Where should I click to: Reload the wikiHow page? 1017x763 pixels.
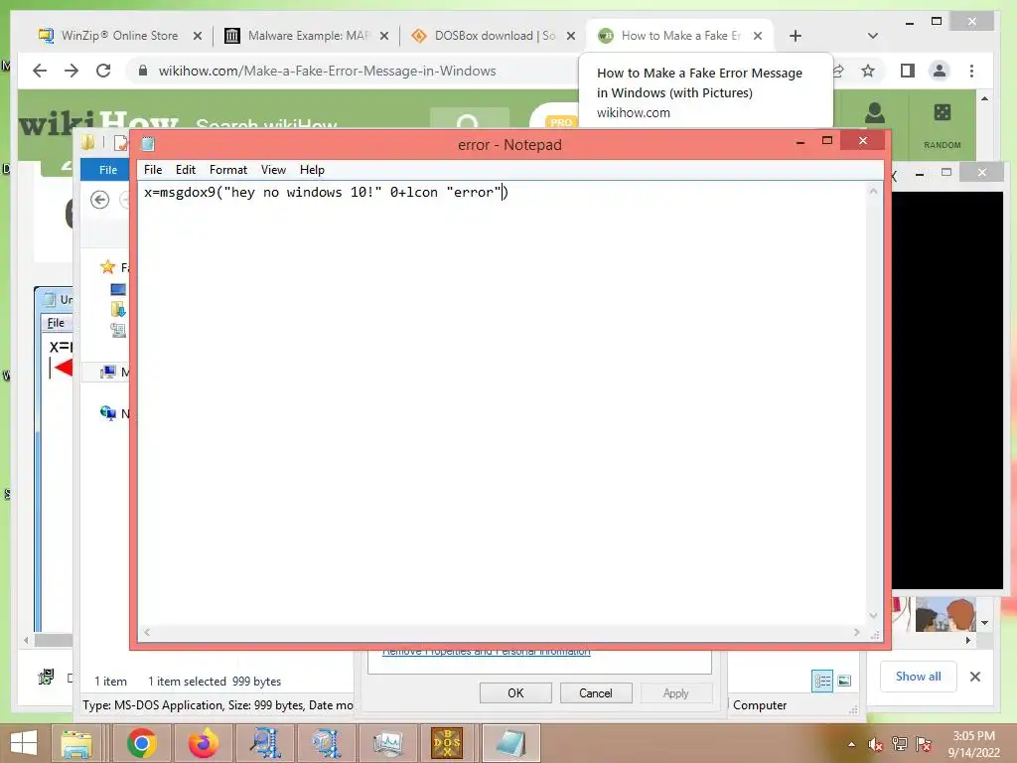[x=103, y=71]
